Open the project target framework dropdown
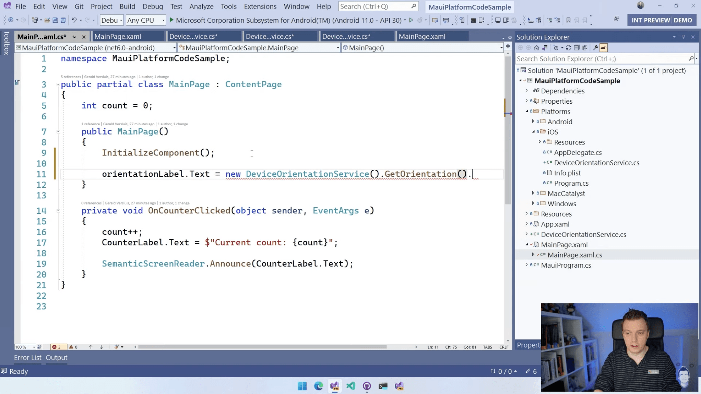This screenshot has width=701, height=394. [96, 48]
